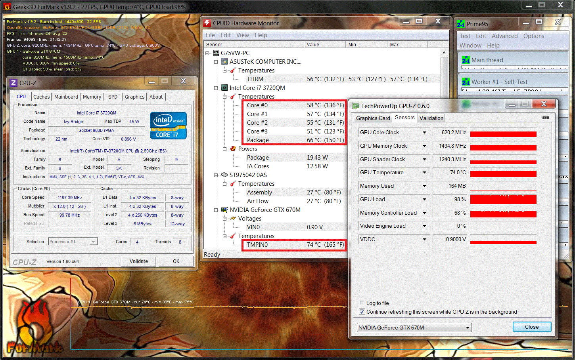Screen dimensions: 575x360
Task: Open the File menu in Hardware Monitor
Action: tap(210, 35)
